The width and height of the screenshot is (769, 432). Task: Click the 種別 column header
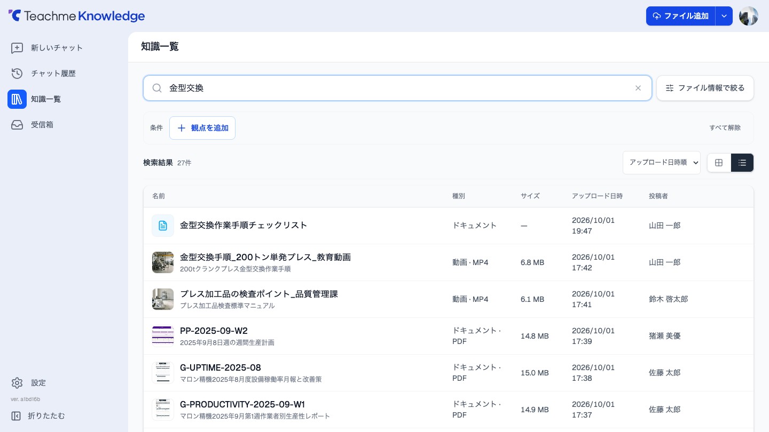459,196
